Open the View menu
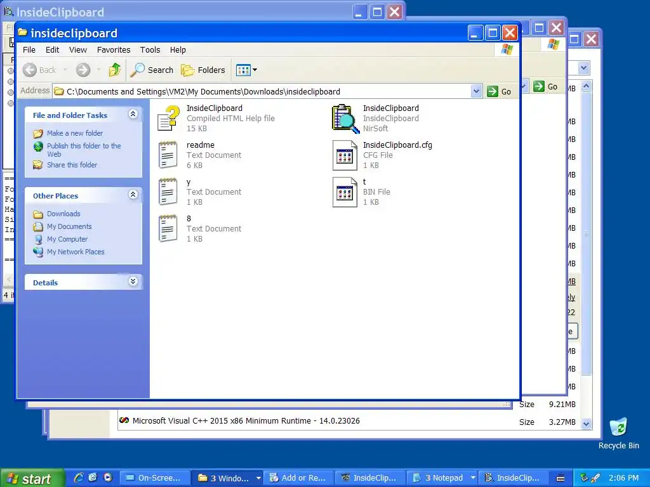The height and width of the screenshot is (487, 650). pos(78,49)
